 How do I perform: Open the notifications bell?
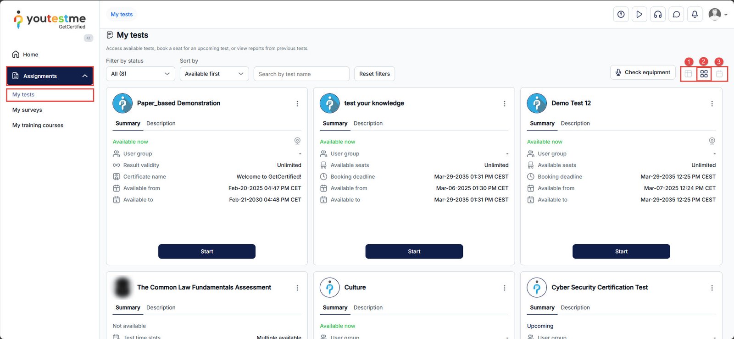point(695,14)
